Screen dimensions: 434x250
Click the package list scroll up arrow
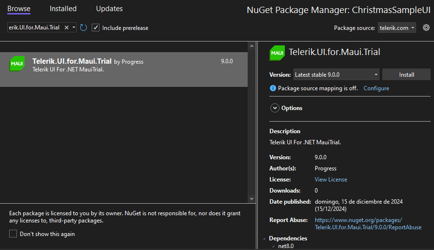coord(252,46)
